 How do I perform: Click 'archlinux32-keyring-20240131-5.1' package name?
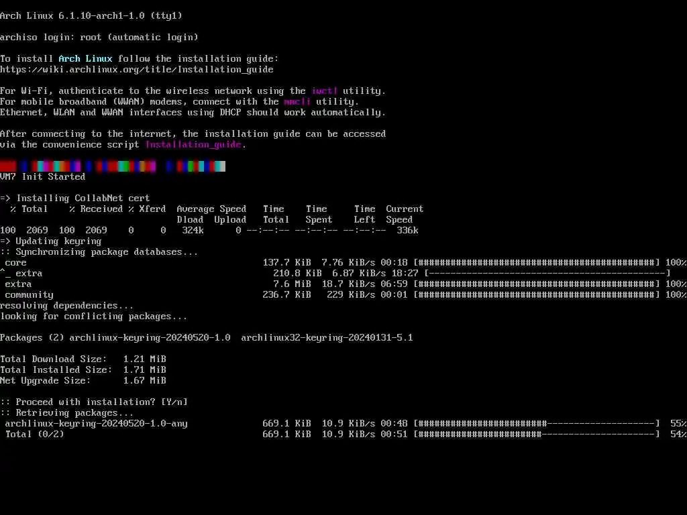pos(327,338)
